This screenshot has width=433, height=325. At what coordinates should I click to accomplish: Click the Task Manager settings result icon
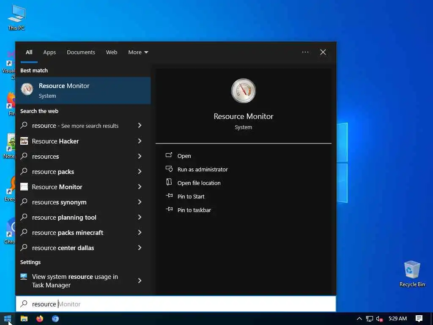[24, 276]
